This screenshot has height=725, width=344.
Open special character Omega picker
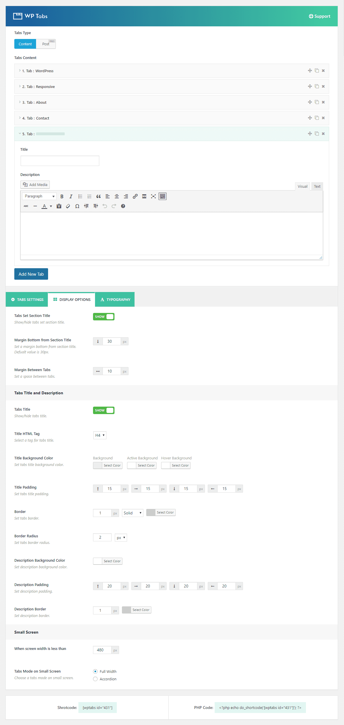coord(77,206)
